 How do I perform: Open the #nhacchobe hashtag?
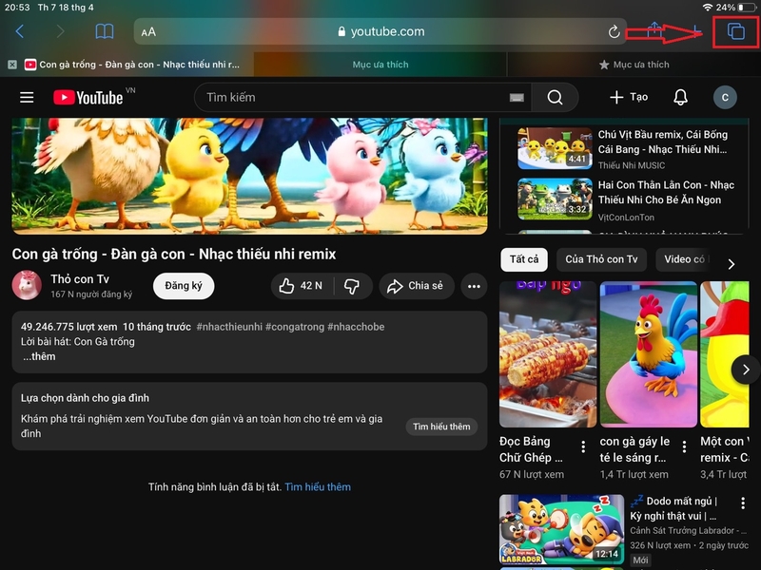coord(356,327)
